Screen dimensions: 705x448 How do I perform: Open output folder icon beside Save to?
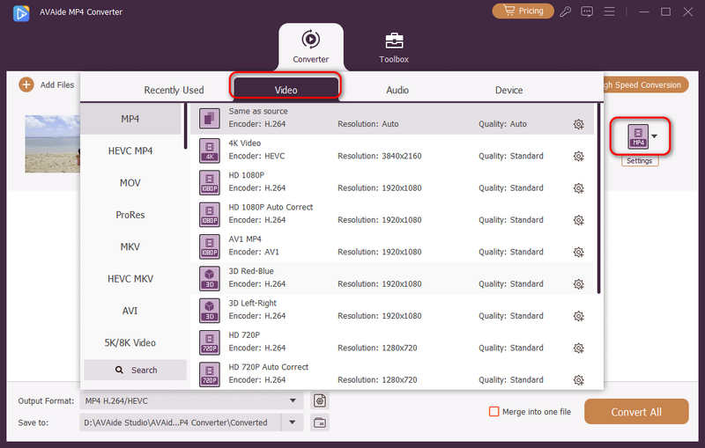320,422
